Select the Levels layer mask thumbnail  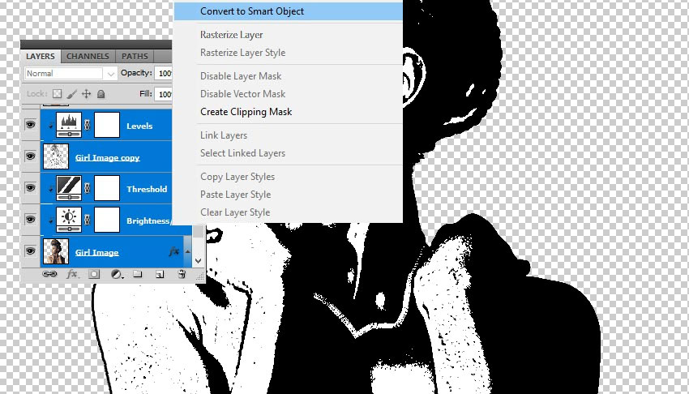click(x=107, y=125)
